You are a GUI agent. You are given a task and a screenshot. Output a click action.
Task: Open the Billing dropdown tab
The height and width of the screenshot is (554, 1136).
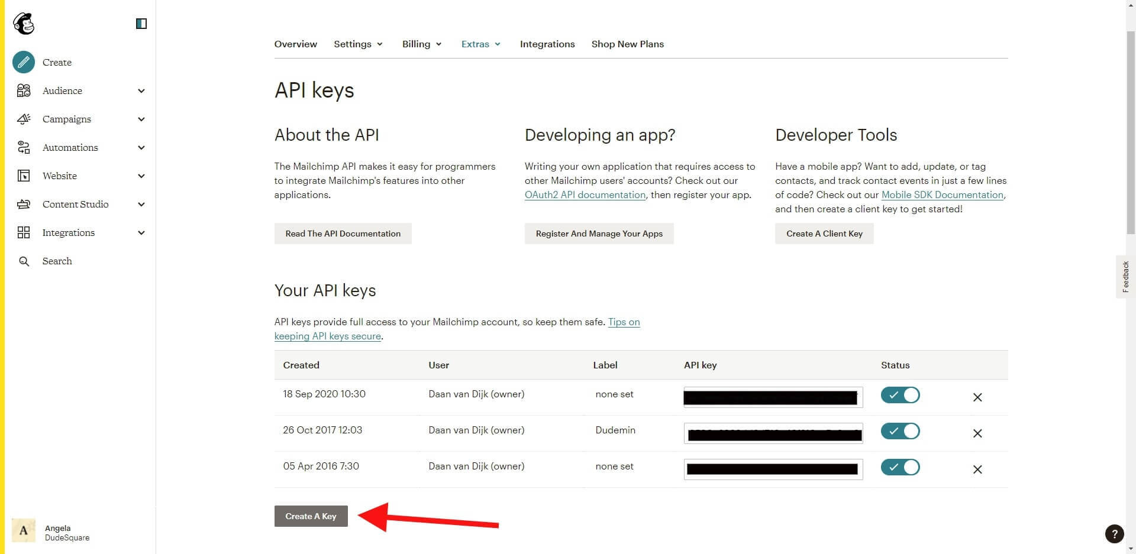tap(422, 44)
